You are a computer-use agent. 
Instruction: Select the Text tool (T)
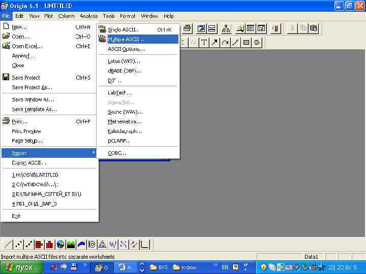pos(204,43)
